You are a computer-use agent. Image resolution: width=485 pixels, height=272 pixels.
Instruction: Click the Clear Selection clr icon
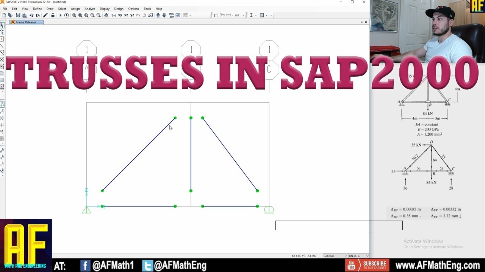point(2,163)
